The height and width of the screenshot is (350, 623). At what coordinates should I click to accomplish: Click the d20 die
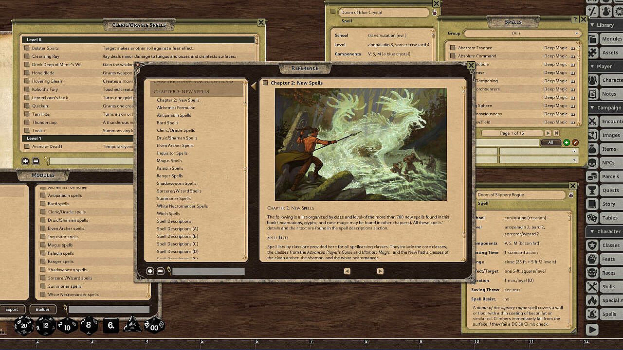pyautogui.click(x=24, y=325)
